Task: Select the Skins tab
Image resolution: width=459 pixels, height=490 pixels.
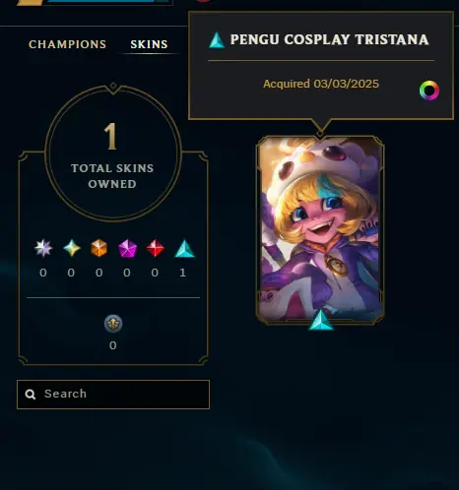Action: 149,44
